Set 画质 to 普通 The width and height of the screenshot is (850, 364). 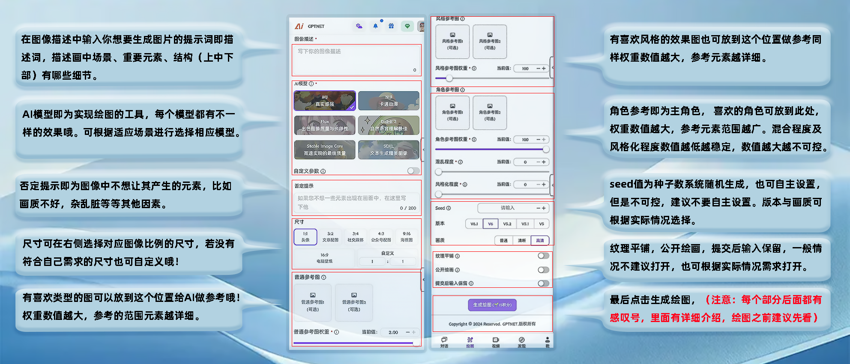click(503, 240)
